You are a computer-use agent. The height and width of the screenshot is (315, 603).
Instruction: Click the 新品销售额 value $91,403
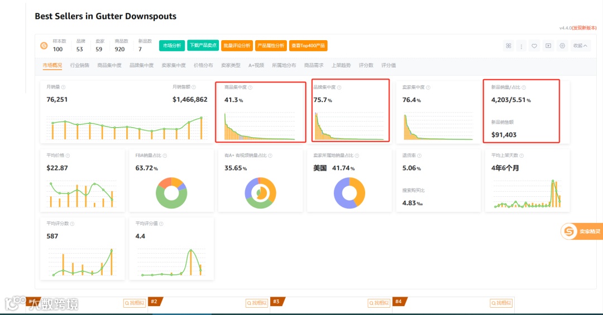tap(504, 135)
